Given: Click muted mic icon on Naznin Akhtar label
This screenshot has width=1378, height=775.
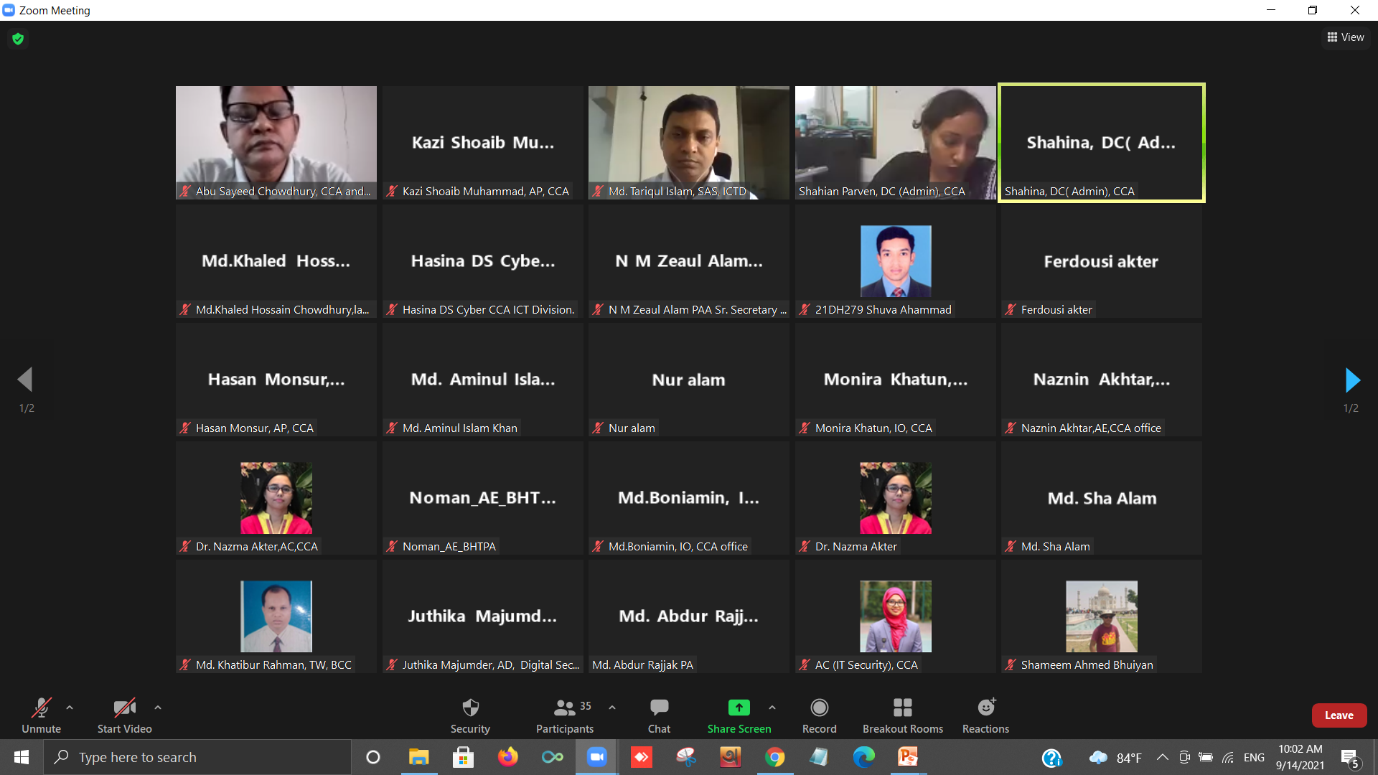Looking at the screenshot, I should coord(1011,428).
